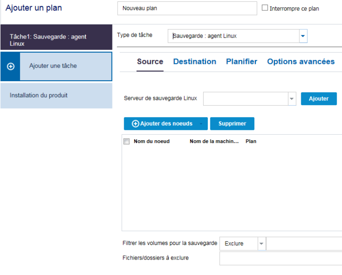The image size is (342, 275).
Task: Select the Source tab
Action: coord(150,62)
